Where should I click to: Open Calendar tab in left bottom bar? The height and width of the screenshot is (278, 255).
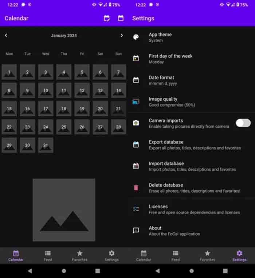(16, 256)
